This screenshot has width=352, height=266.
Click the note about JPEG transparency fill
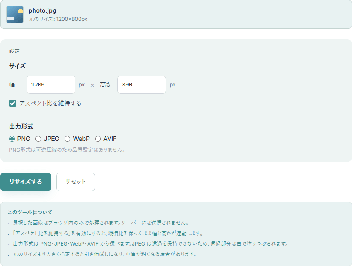coord(150,244)
